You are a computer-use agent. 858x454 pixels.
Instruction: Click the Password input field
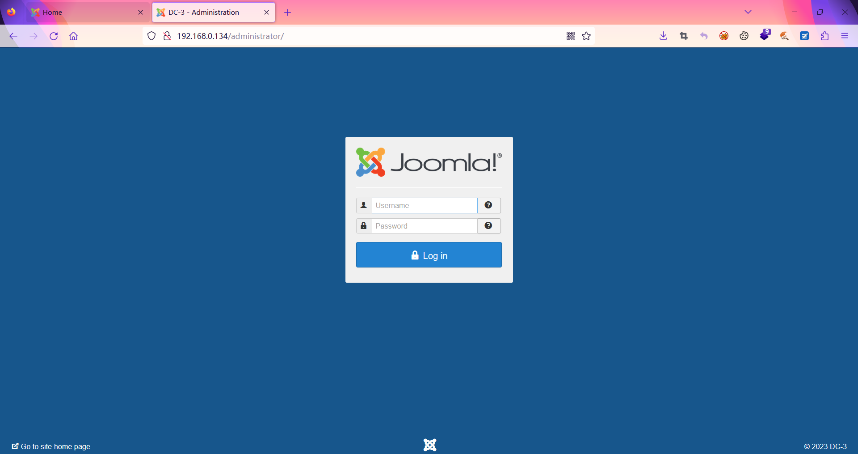pos(425,226)
